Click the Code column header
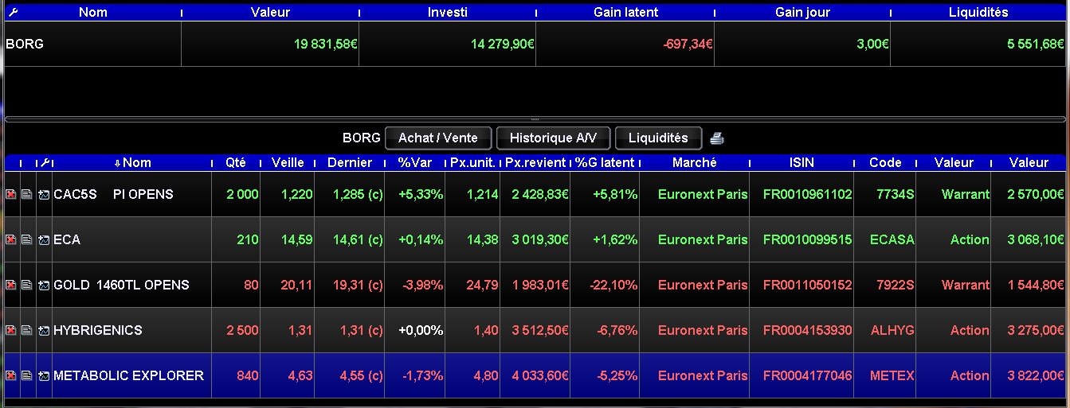The width and height of the screenshot is (1070, 408). point(885,162)
